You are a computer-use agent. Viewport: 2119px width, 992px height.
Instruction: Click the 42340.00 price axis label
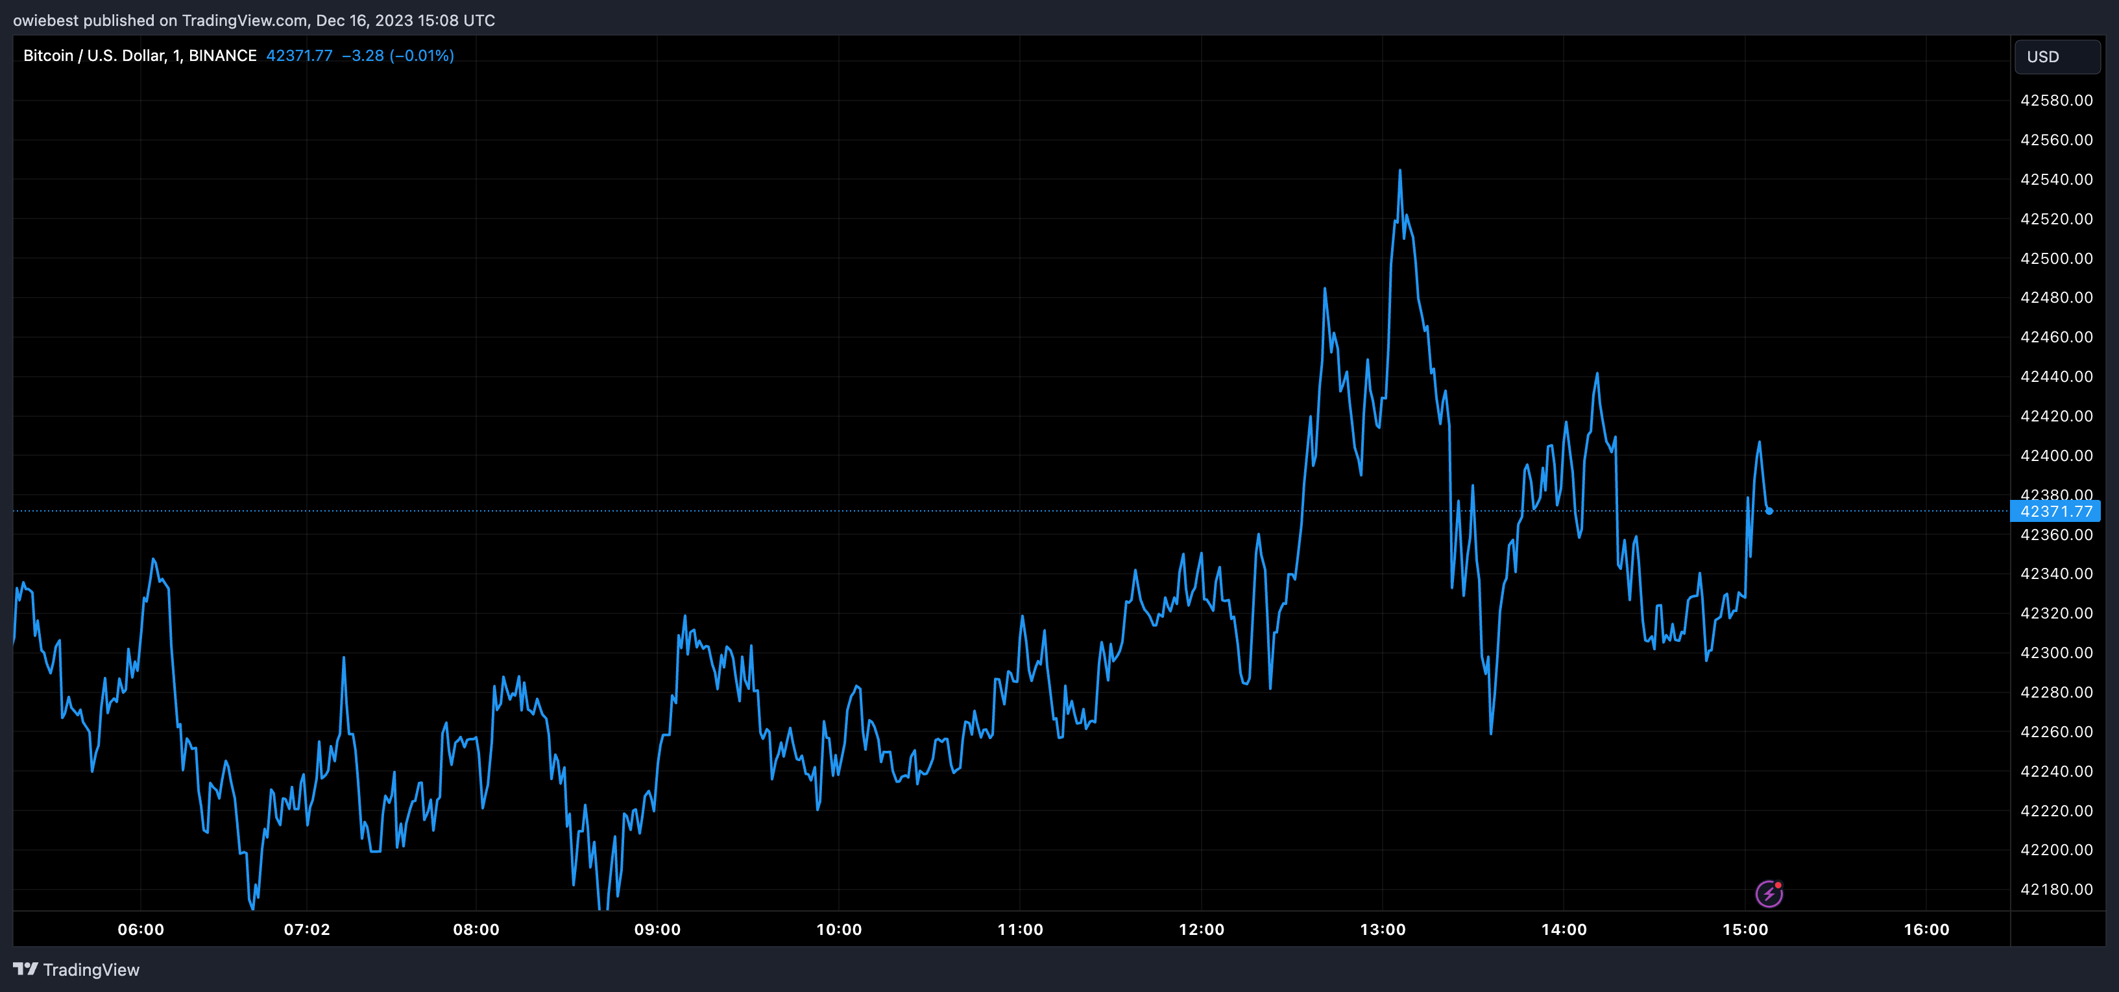pyautogui.click(x=2057, y=574)
